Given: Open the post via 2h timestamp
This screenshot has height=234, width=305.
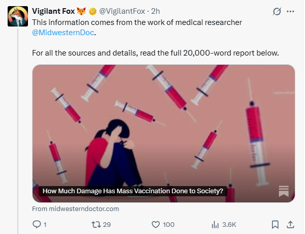Looking at the screenshot, I should pos(156,11).
